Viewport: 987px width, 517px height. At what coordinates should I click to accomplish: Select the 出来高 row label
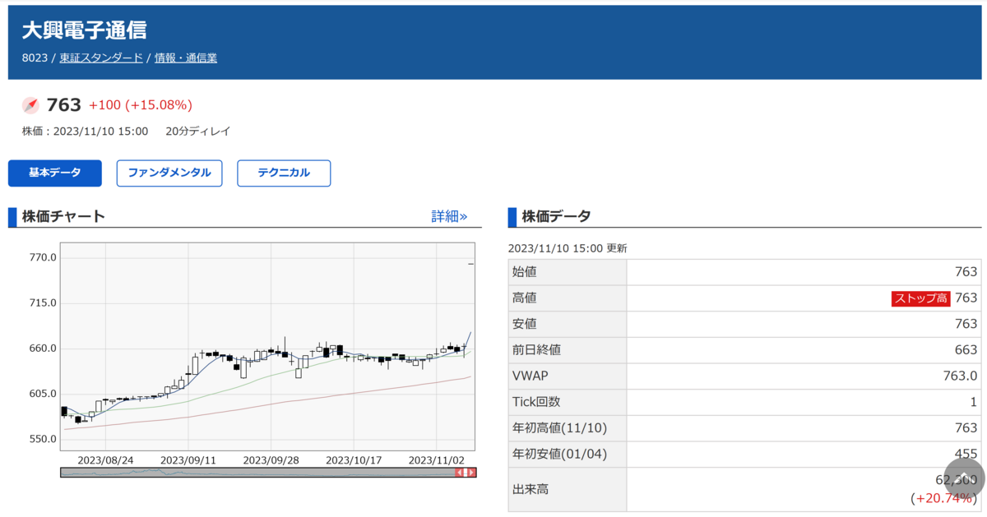568,489
